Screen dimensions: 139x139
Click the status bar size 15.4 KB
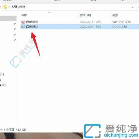pos(21,130)
